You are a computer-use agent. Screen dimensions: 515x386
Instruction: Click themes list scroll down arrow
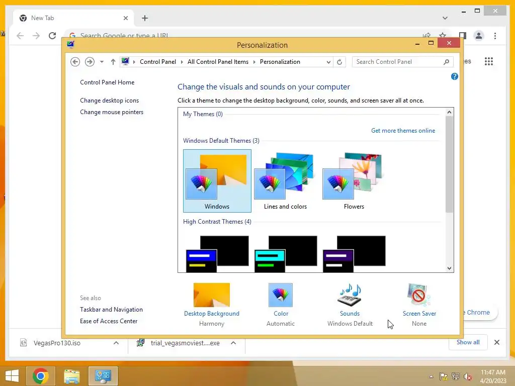449,268
